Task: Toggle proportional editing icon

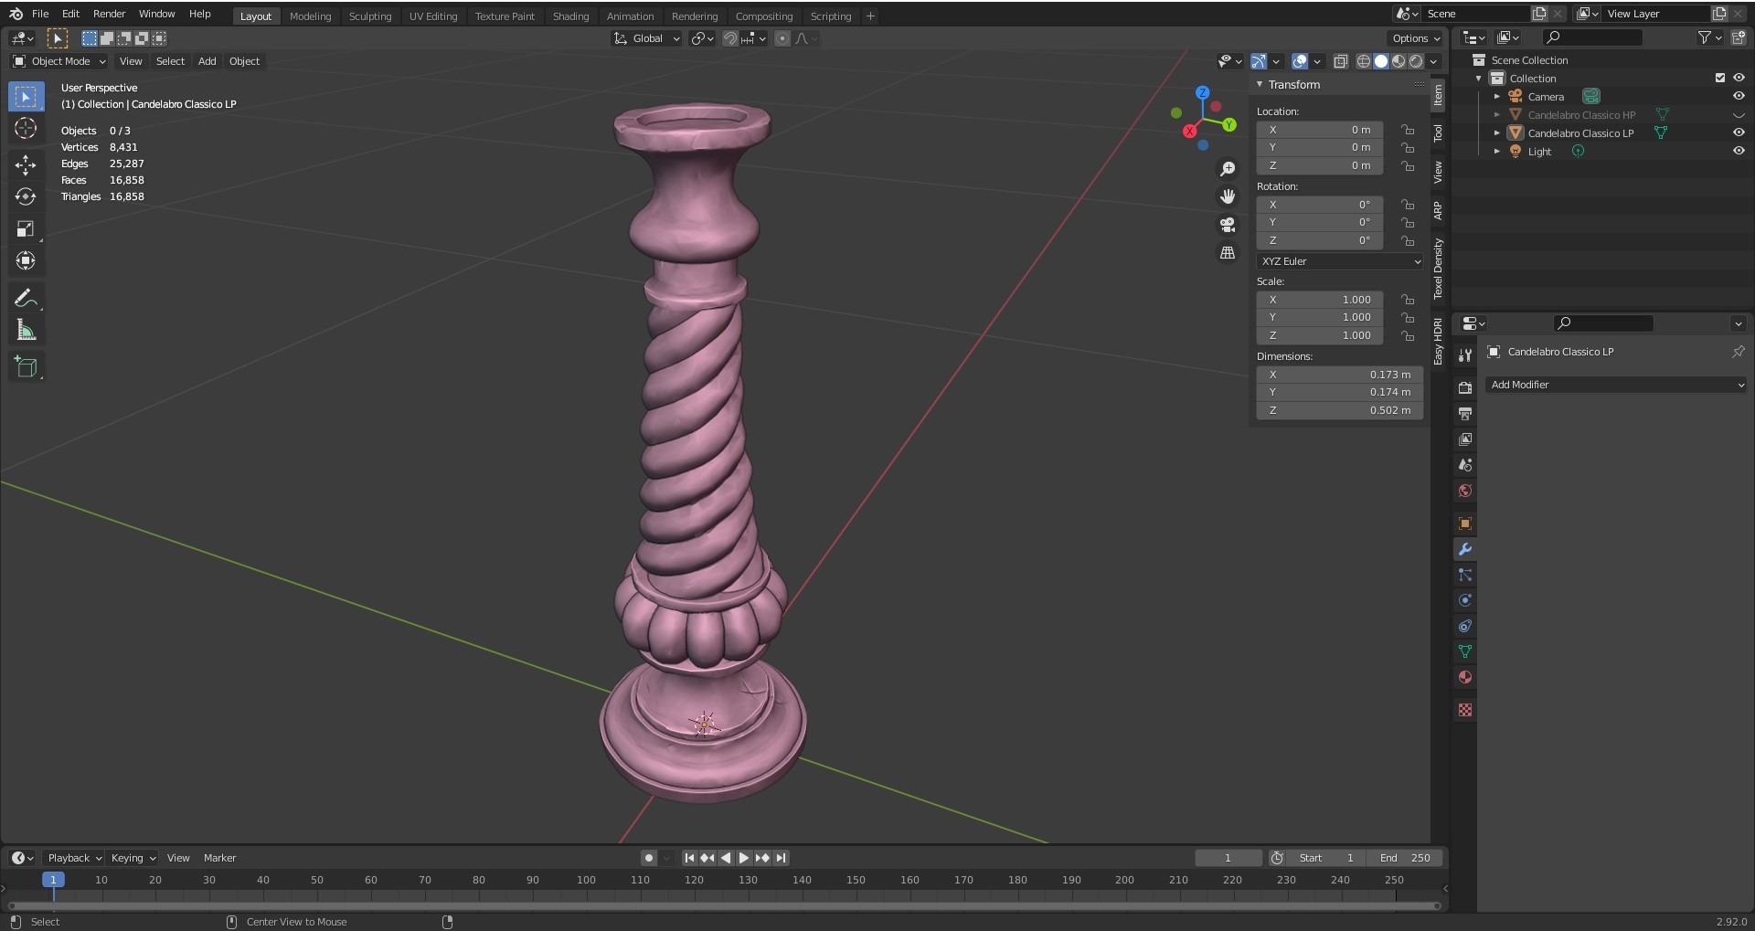Action: [782, 38]
